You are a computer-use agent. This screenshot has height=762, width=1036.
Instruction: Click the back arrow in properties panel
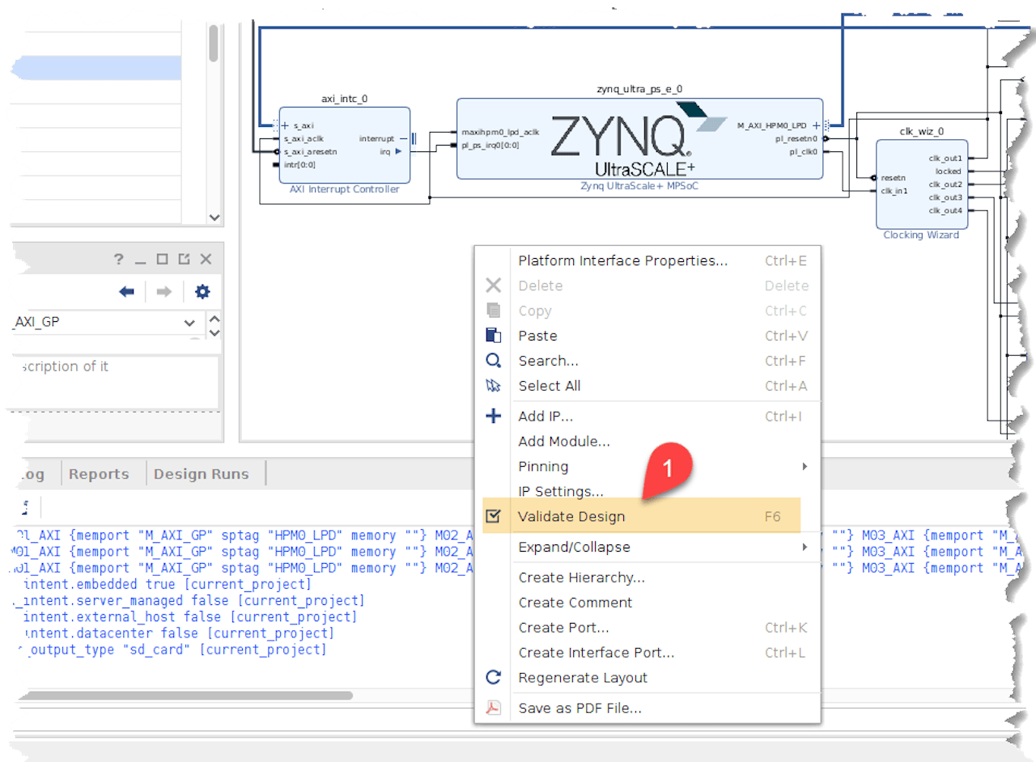[126, 292]
